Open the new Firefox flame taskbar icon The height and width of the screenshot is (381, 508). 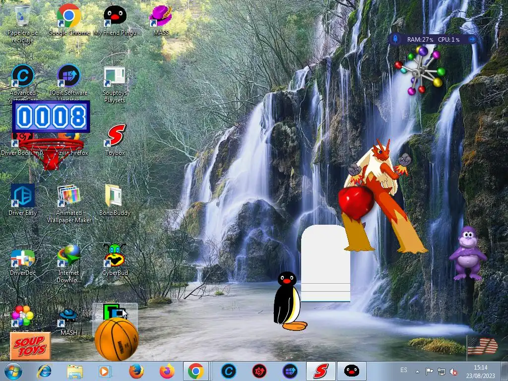tap(167, 371)
